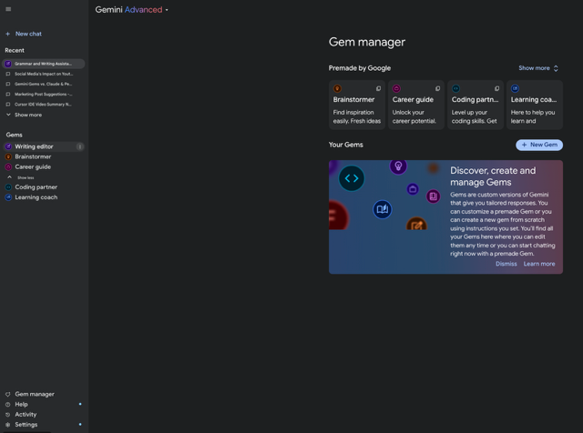583x433 pixels.
Task: Click the Premade by Google label
Action: click(360, 68)
